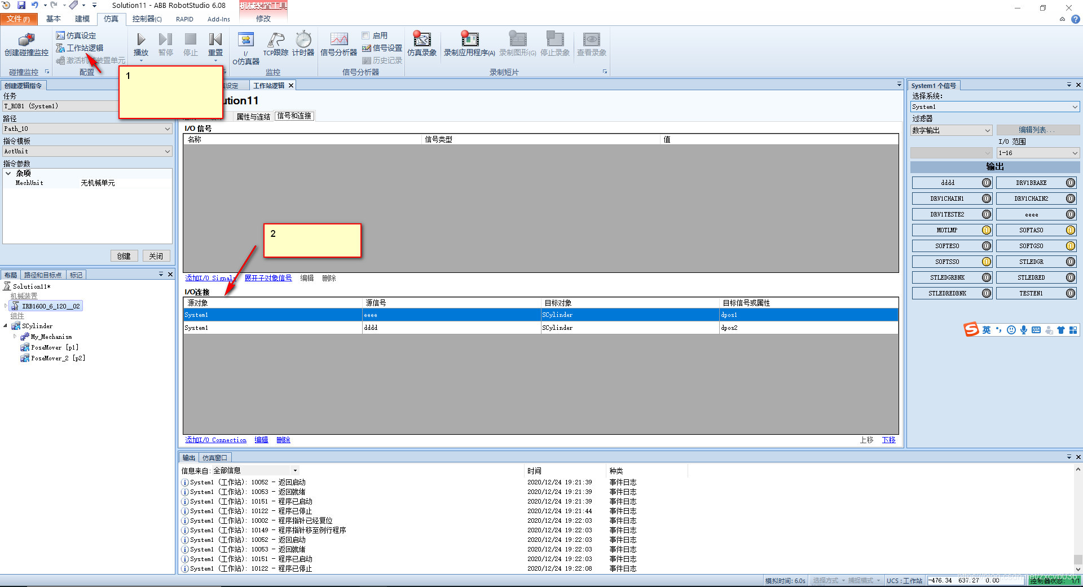The width and height of the screenshot is (1083, 587).
Task: Open the I/O Simulator tool
Action: [246, 48]
